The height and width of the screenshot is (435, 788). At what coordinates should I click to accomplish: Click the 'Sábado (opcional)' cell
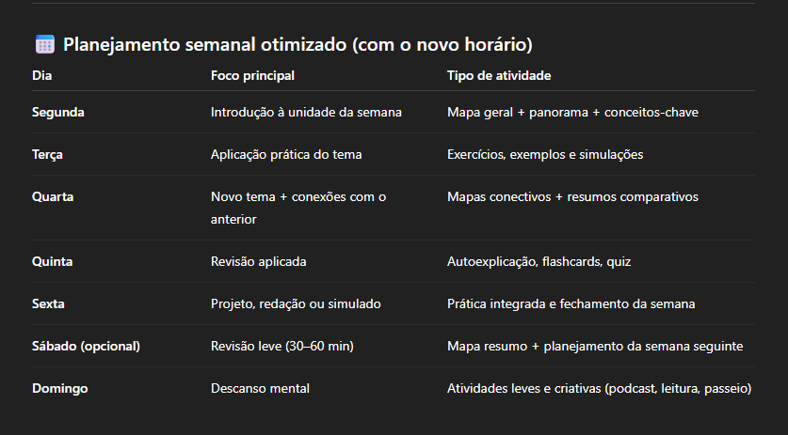click(86, 346)
